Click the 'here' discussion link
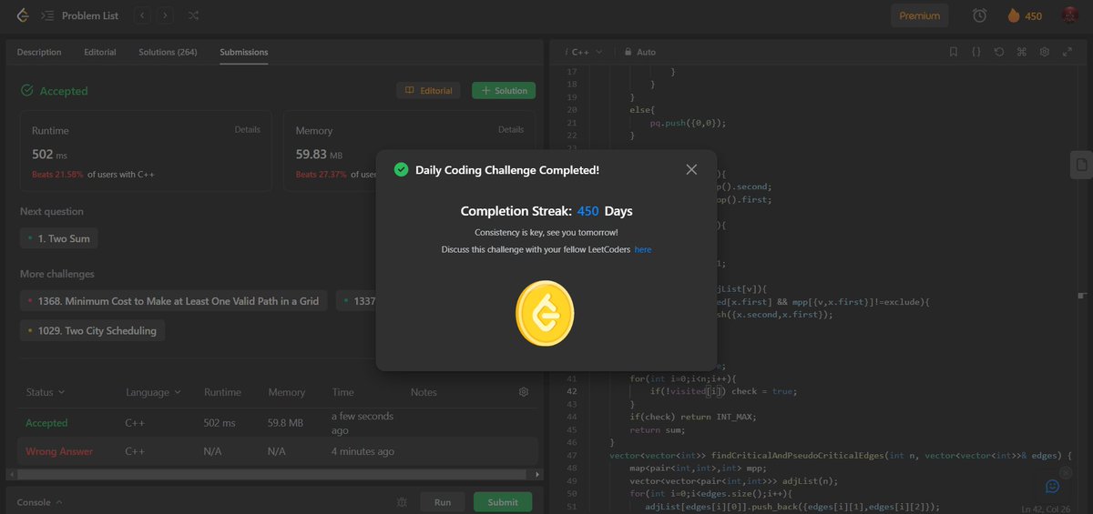Viewport: 1093px width, 514px height. point(643,249)
